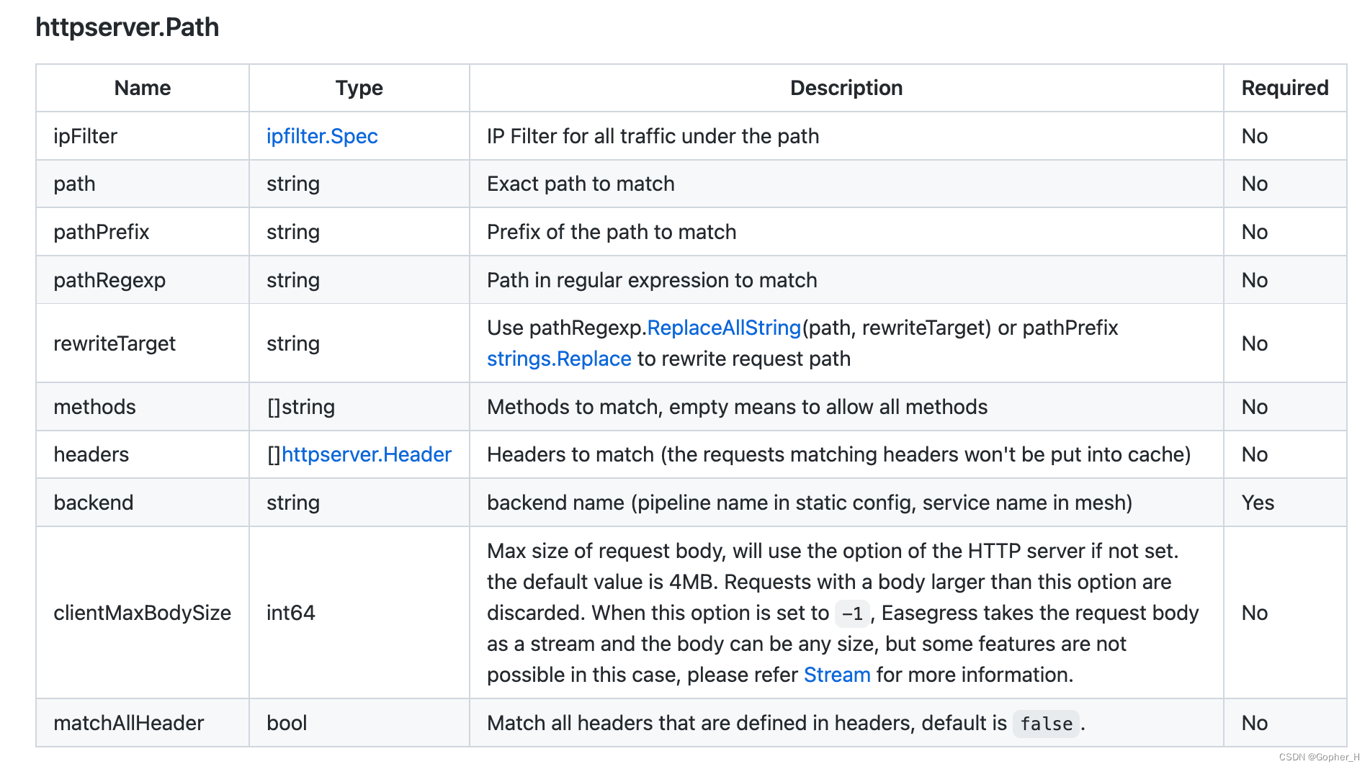1370x769 pixels.
Task: Click the httpserver.Header type link
Action: pos(367,454)
